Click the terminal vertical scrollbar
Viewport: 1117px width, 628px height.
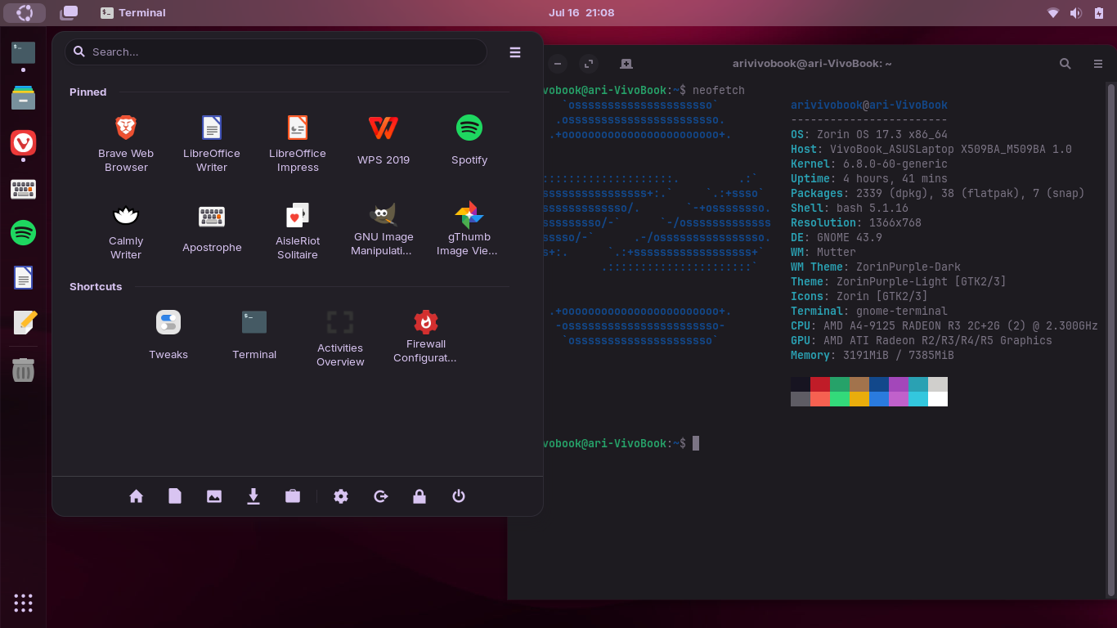click(1110, 339)
